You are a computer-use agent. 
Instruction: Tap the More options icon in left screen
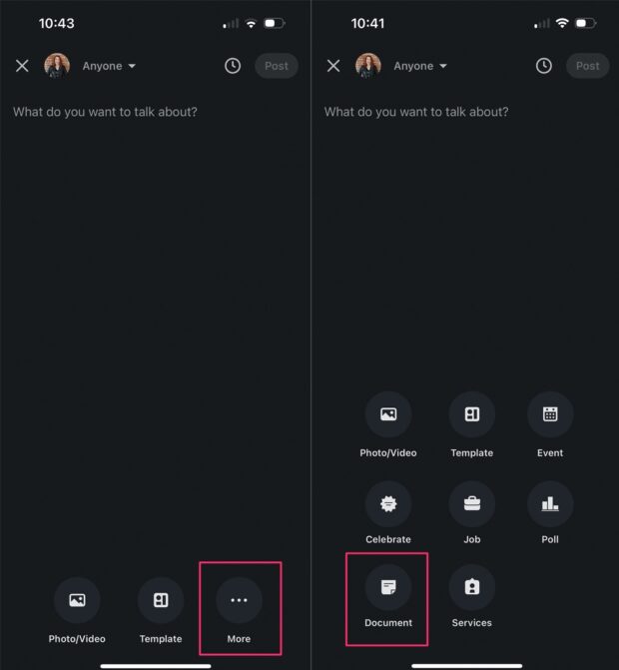coord(239,600)
